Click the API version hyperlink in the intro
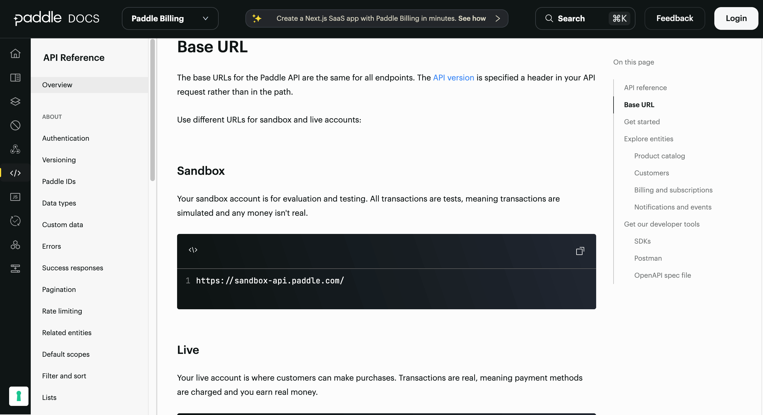This screenshot has width=763, height=415. click(454, 78)
